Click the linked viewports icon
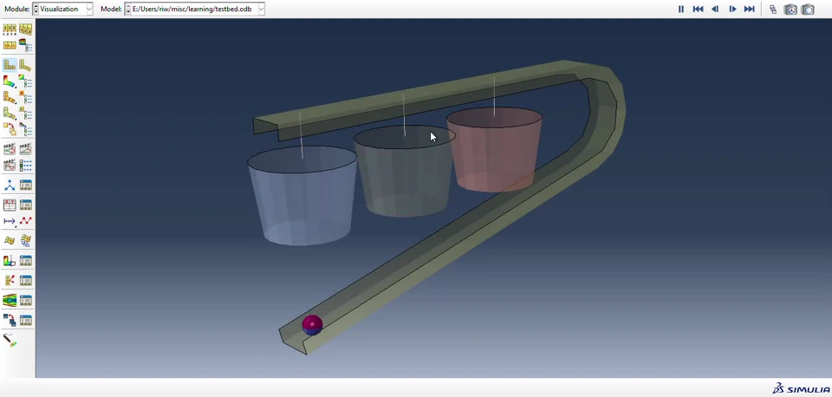The height and width of the screenshot is (397, 832). [773, 9]
